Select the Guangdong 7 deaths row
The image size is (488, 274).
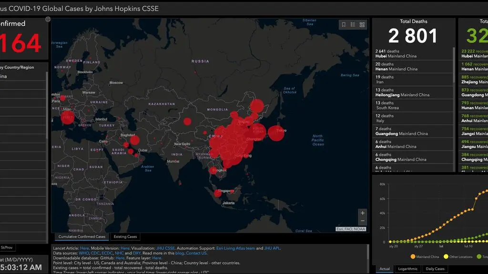point(413,131)
